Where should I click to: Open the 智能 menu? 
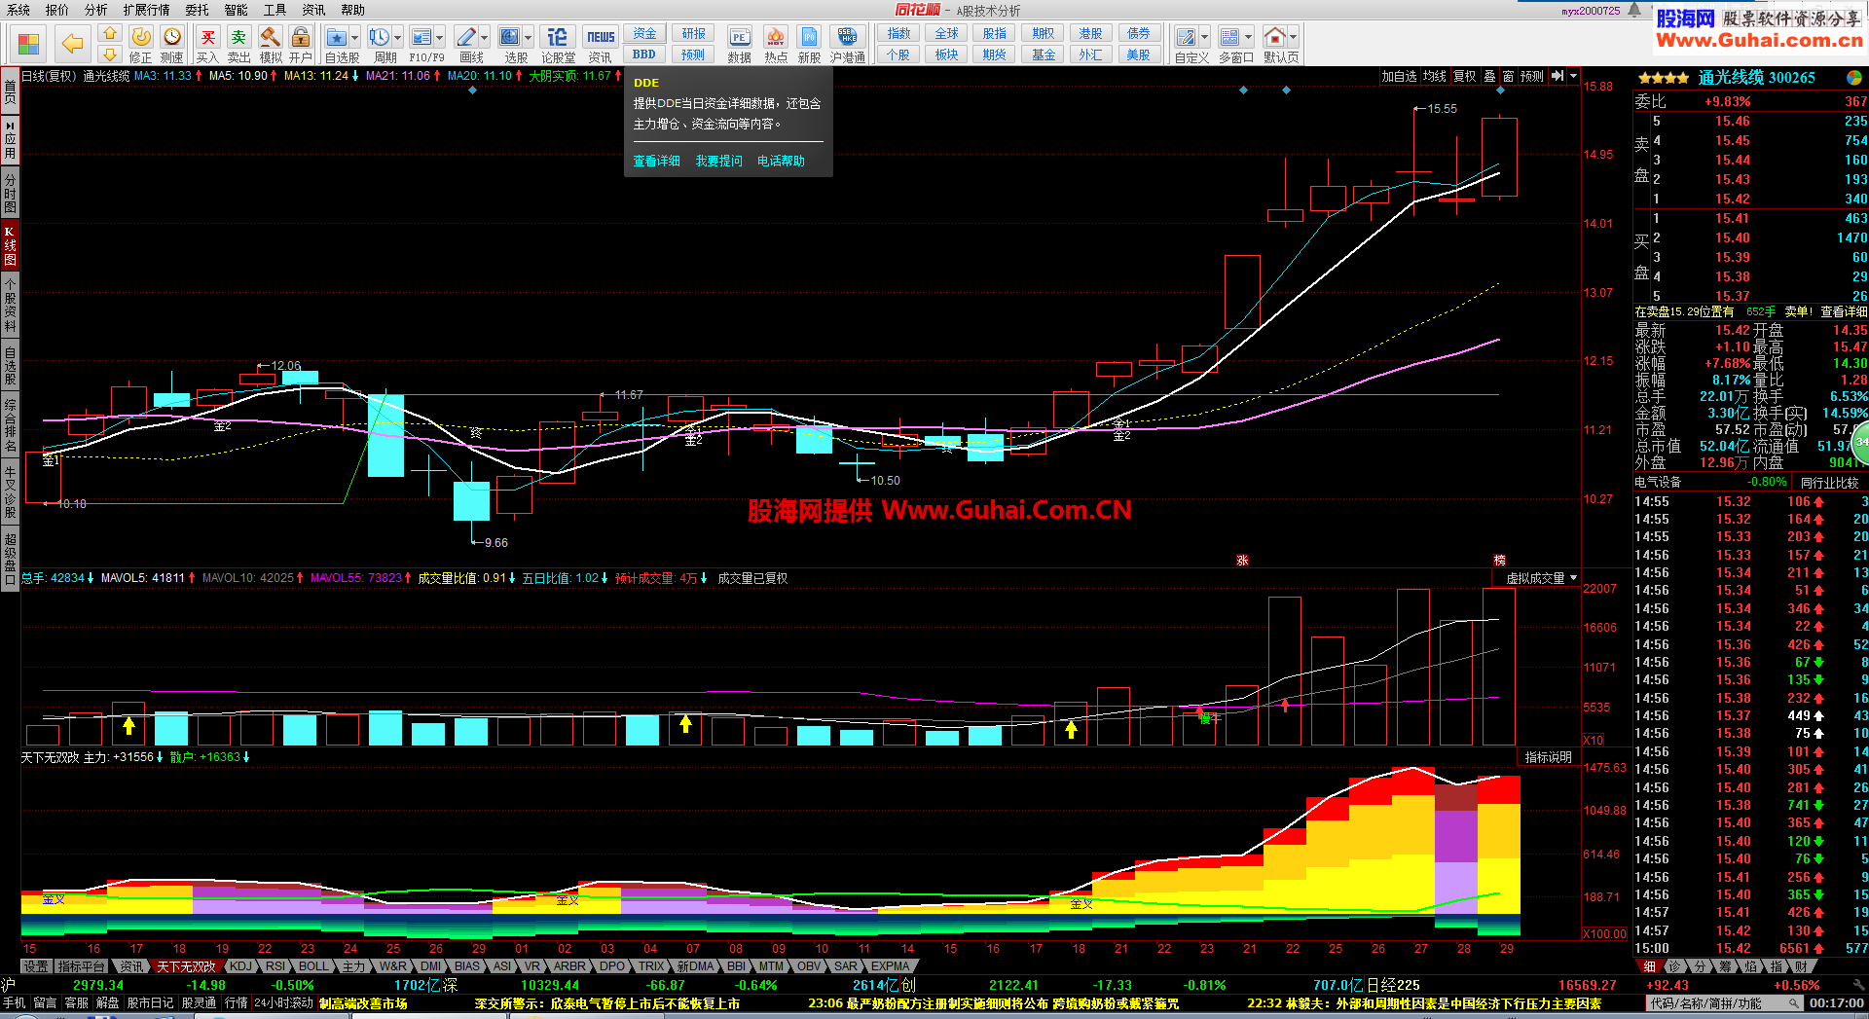(236, 10)
